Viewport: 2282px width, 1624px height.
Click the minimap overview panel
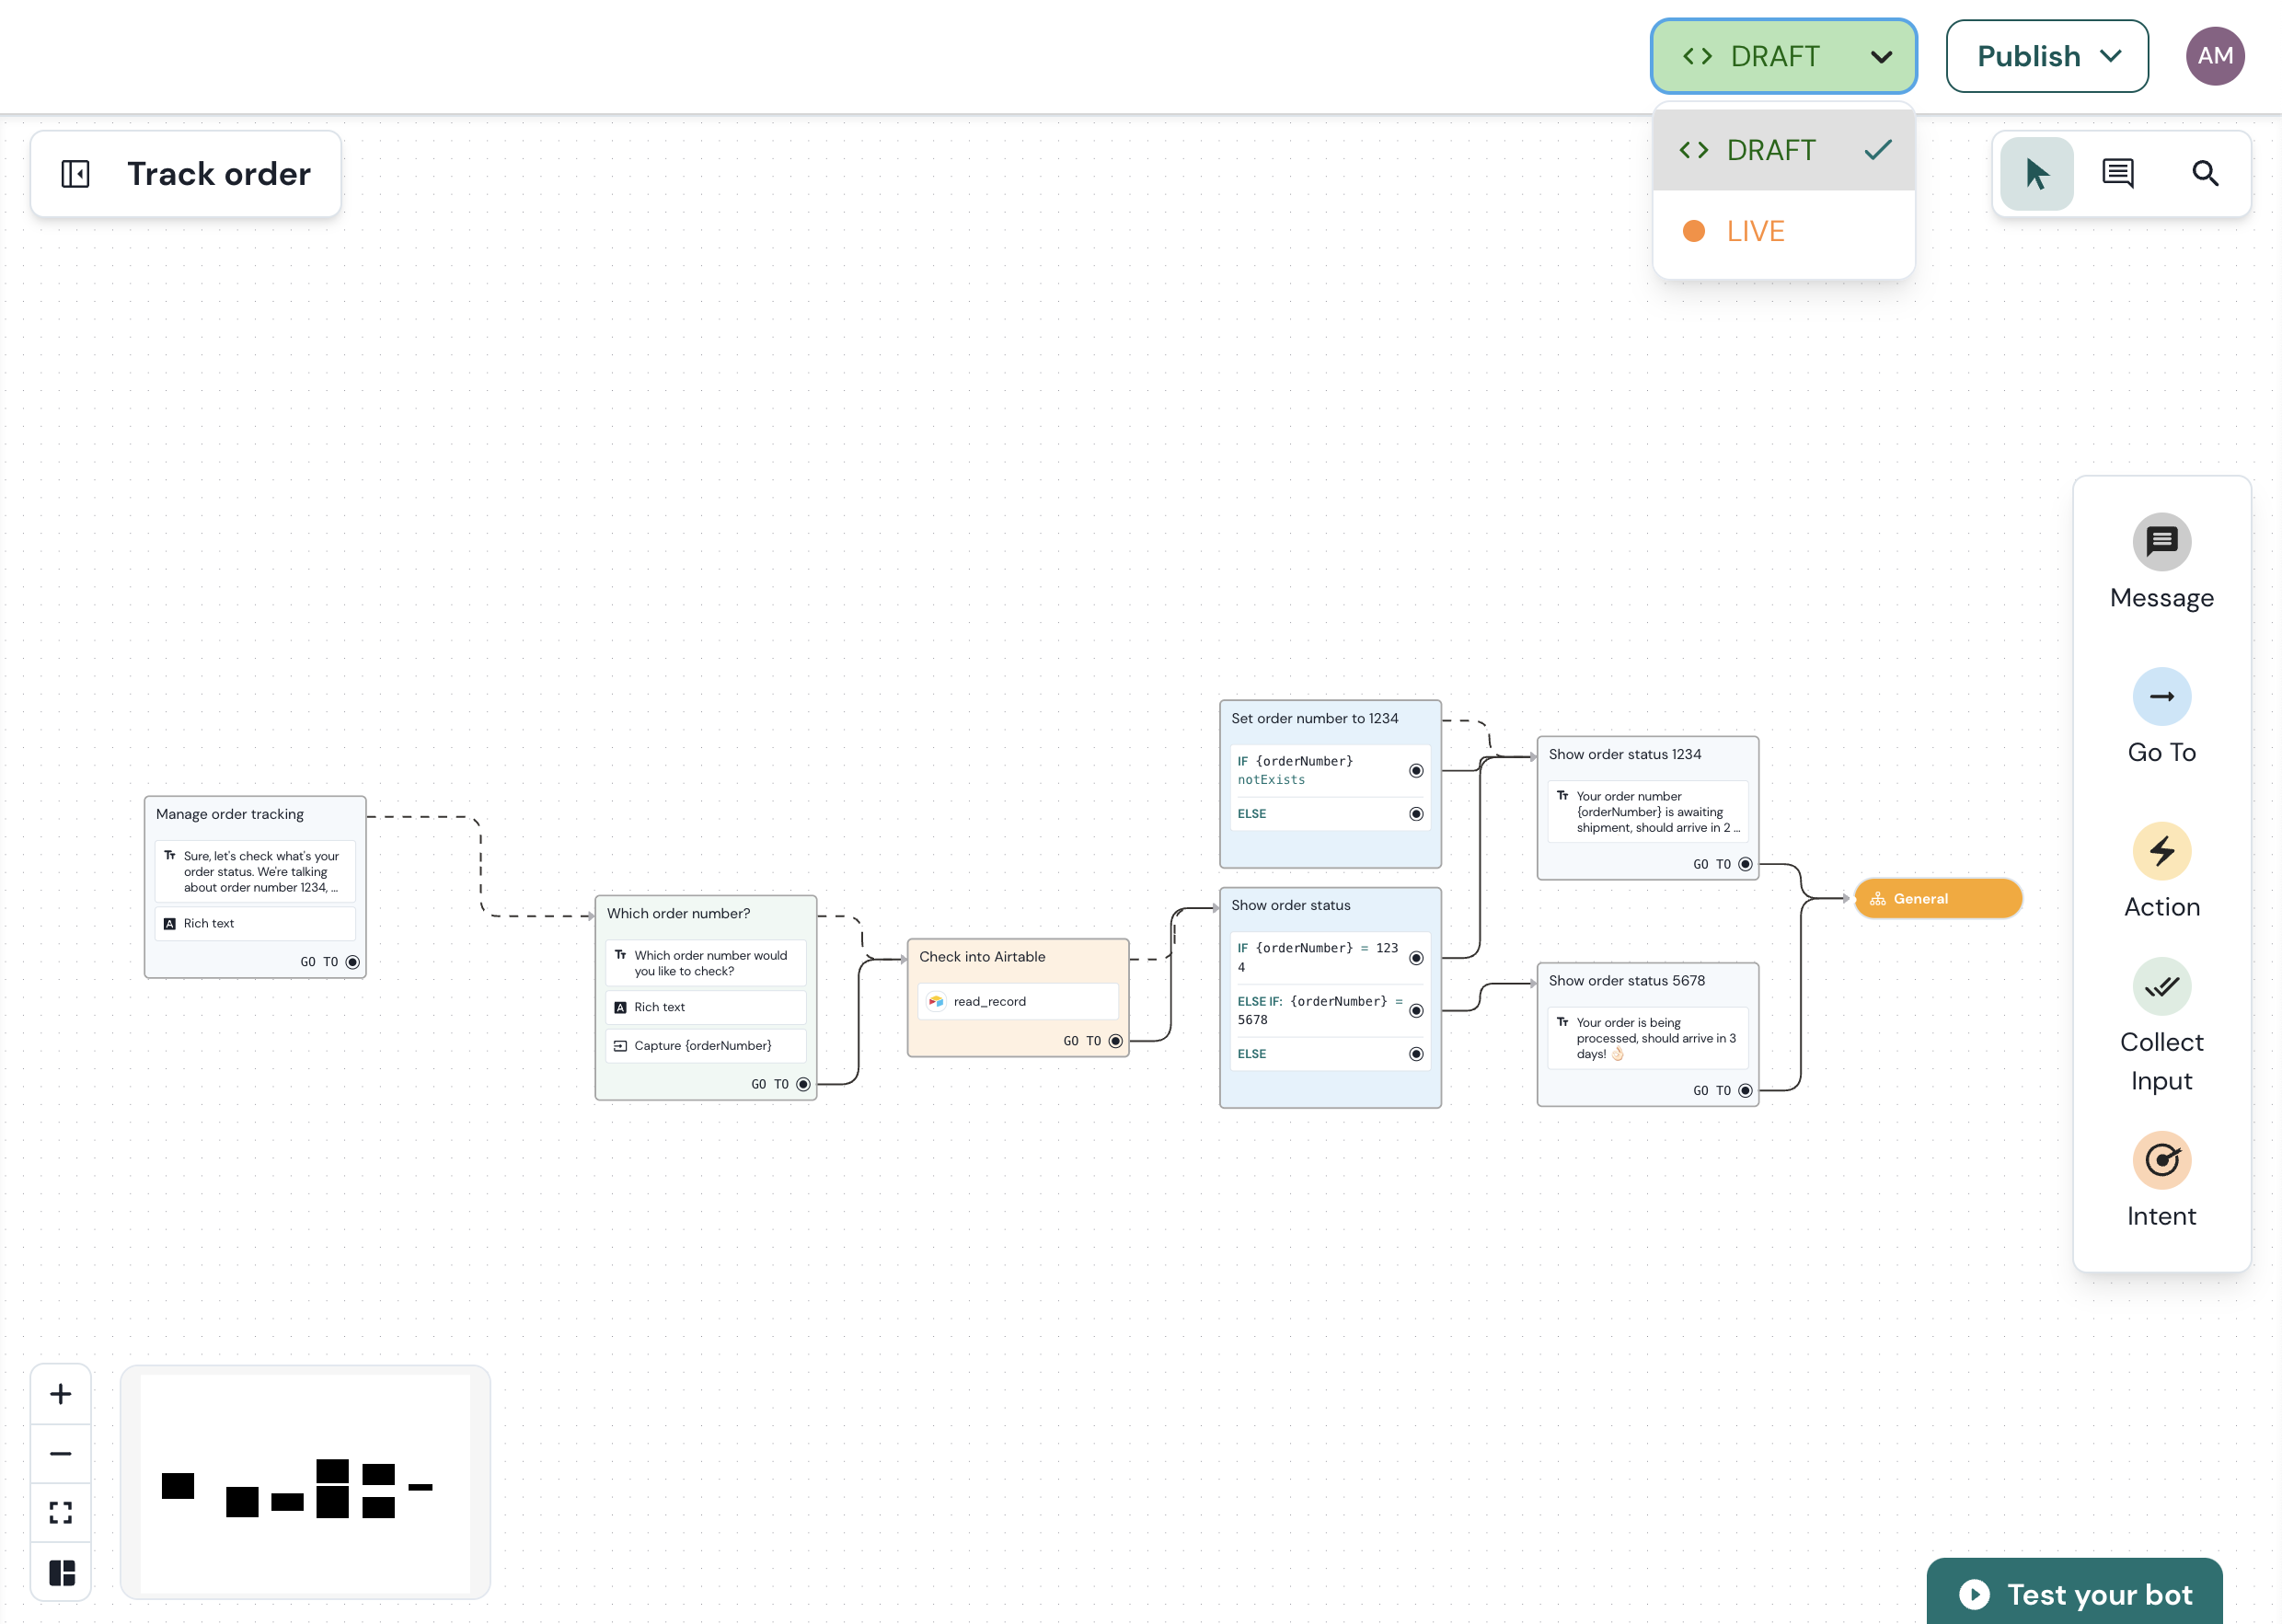305,1482
